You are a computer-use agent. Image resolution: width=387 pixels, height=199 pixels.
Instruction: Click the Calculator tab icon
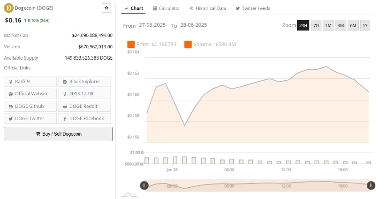tap(155, 8)
